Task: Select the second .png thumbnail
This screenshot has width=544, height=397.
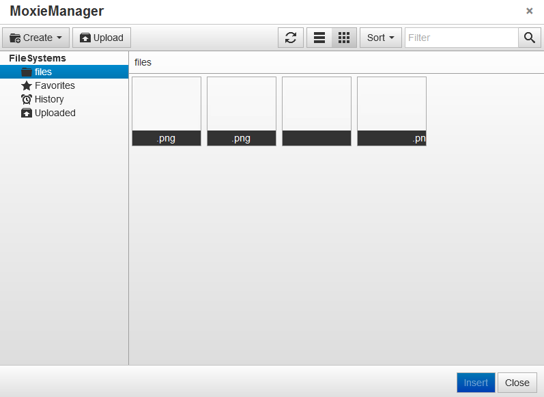Action: click(x=242, y=111)
